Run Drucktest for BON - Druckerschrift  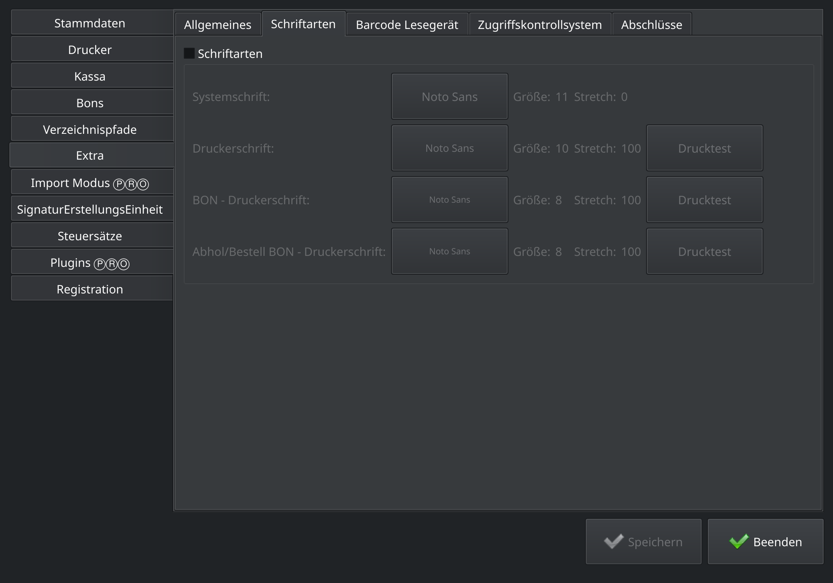[x=705, y=200]
